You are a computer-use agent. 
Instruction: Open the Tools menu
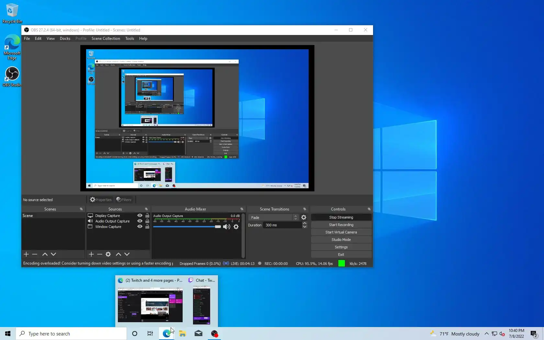tap(130, 39)
